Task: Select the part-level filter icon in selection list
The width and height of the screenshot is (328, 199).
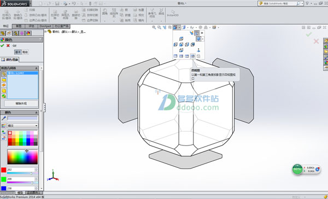Action: 4,74
